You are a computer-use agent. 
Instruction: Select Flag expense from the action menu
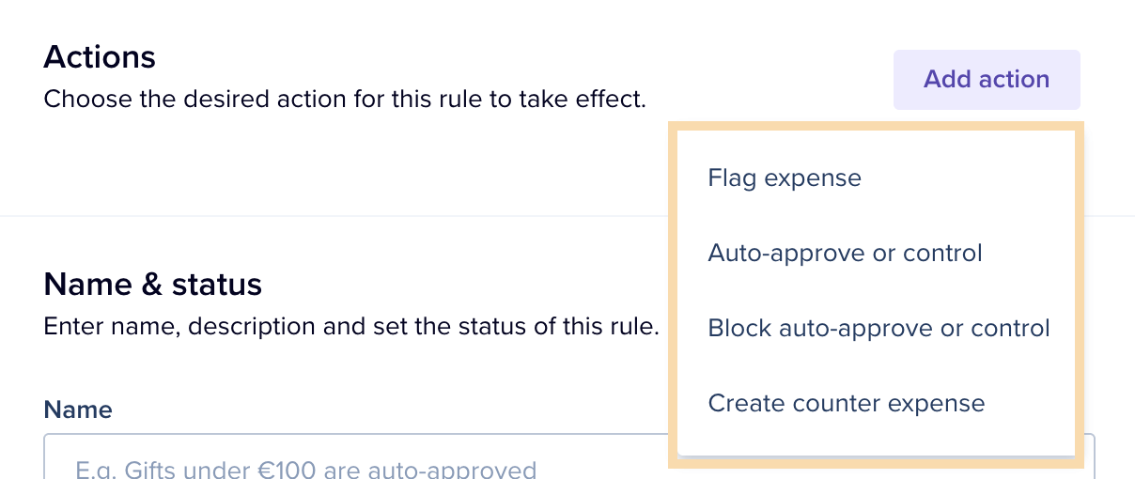pyautogui.click(x=784, y=178)
